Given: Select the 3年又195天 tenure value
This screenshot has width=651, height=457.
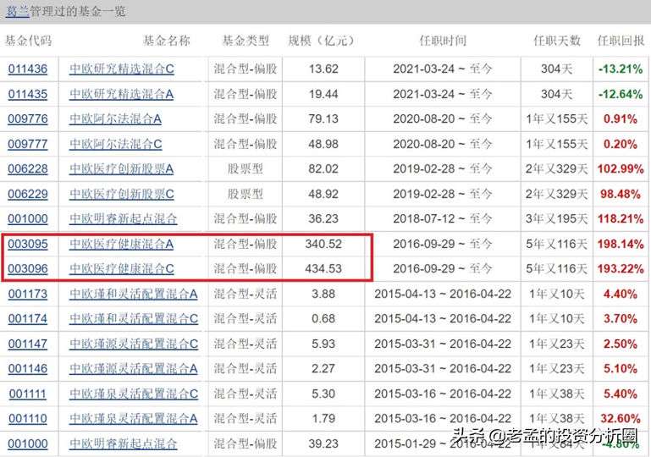Looking at the screenshot, I should click(557, 218).
